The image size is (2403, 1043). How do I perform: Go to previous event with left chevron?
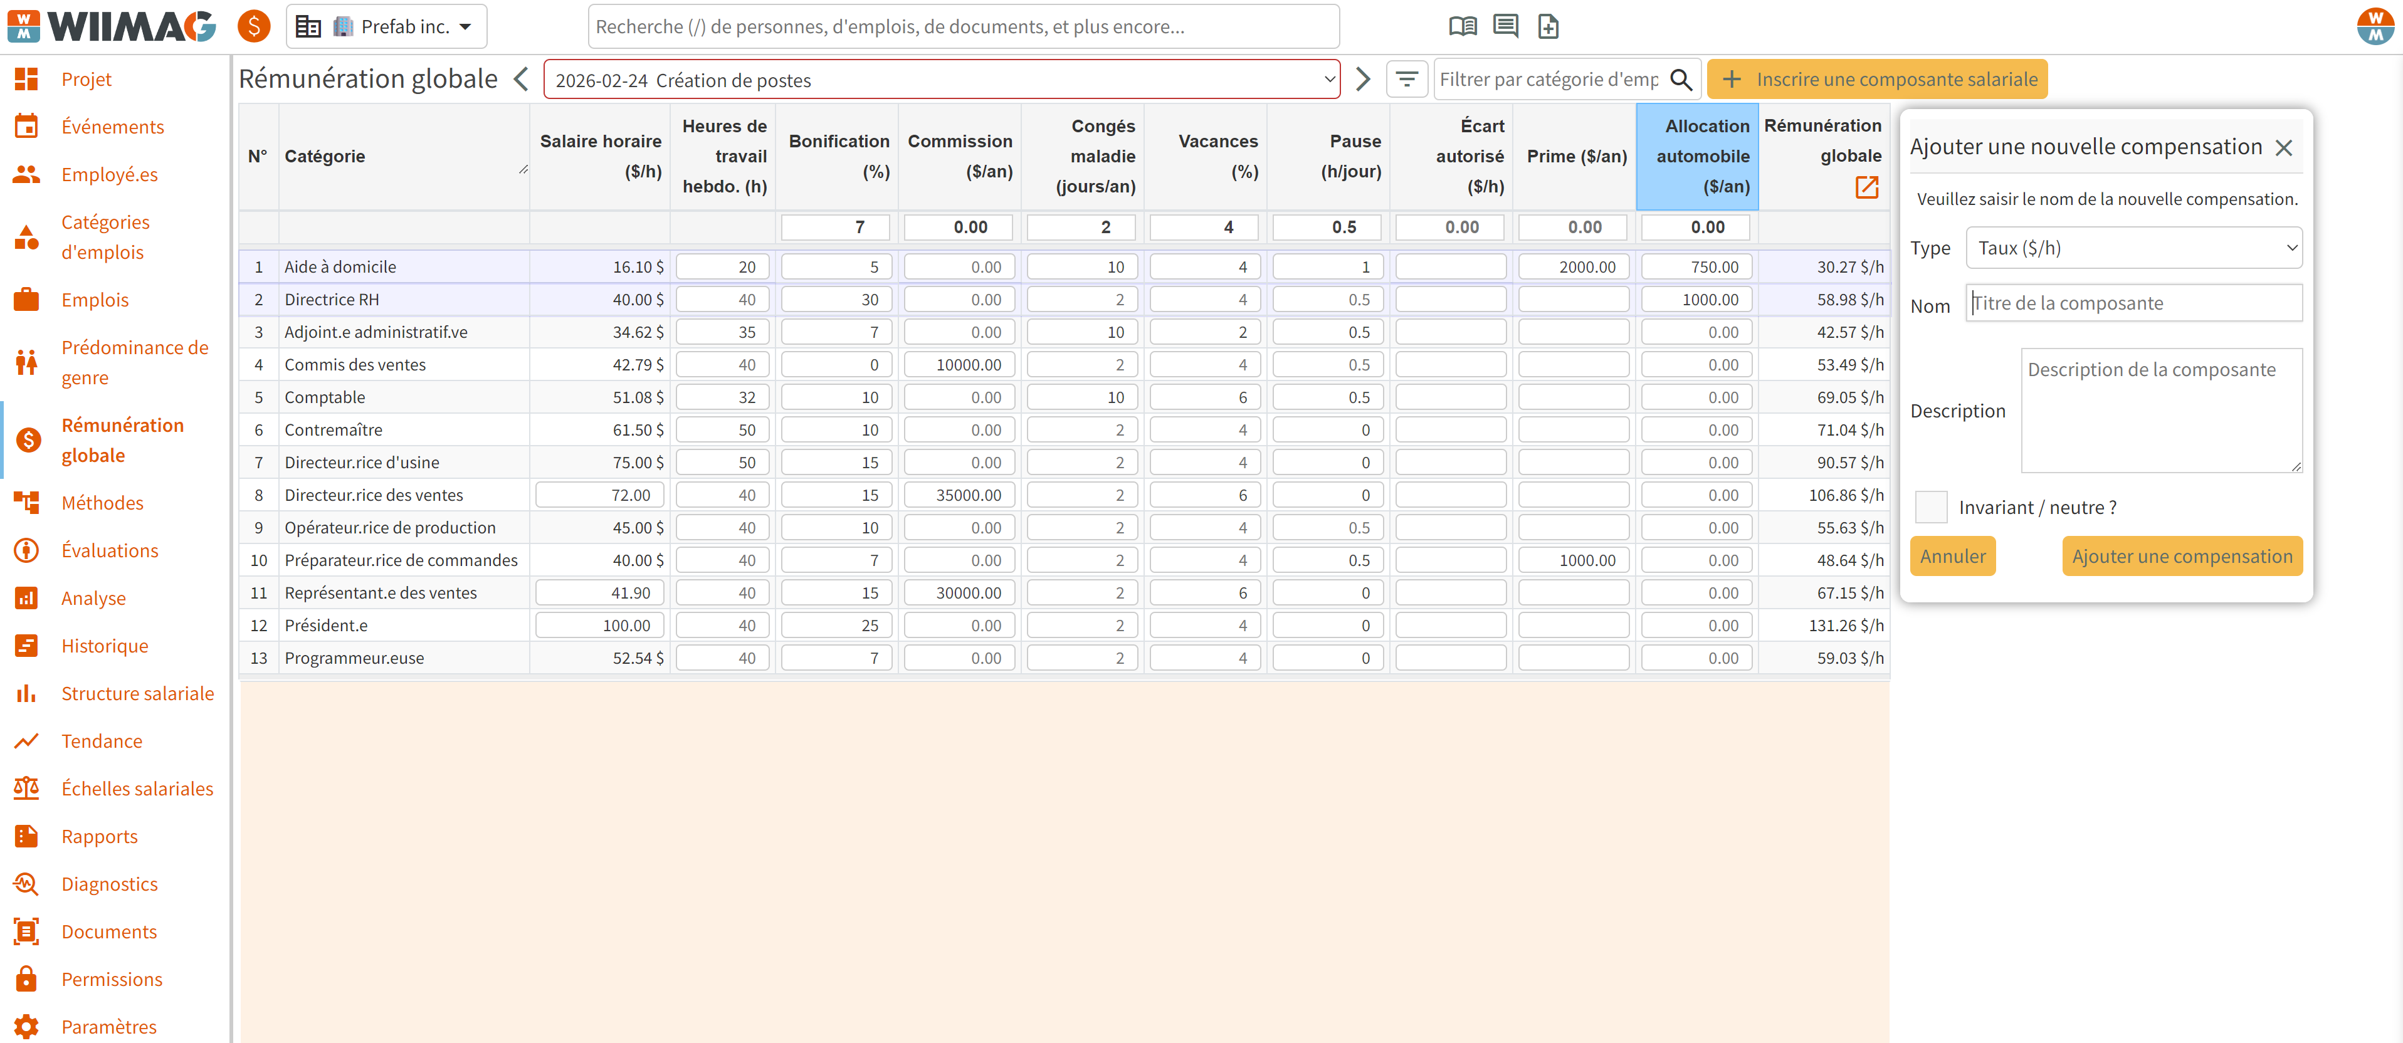tap(522, 80)
